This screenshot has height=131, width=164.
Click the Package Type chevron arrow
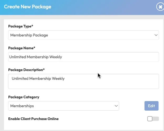[156, 35]
